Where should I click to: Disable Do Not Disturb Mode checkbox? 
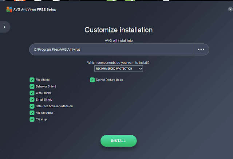pos(92,80)
